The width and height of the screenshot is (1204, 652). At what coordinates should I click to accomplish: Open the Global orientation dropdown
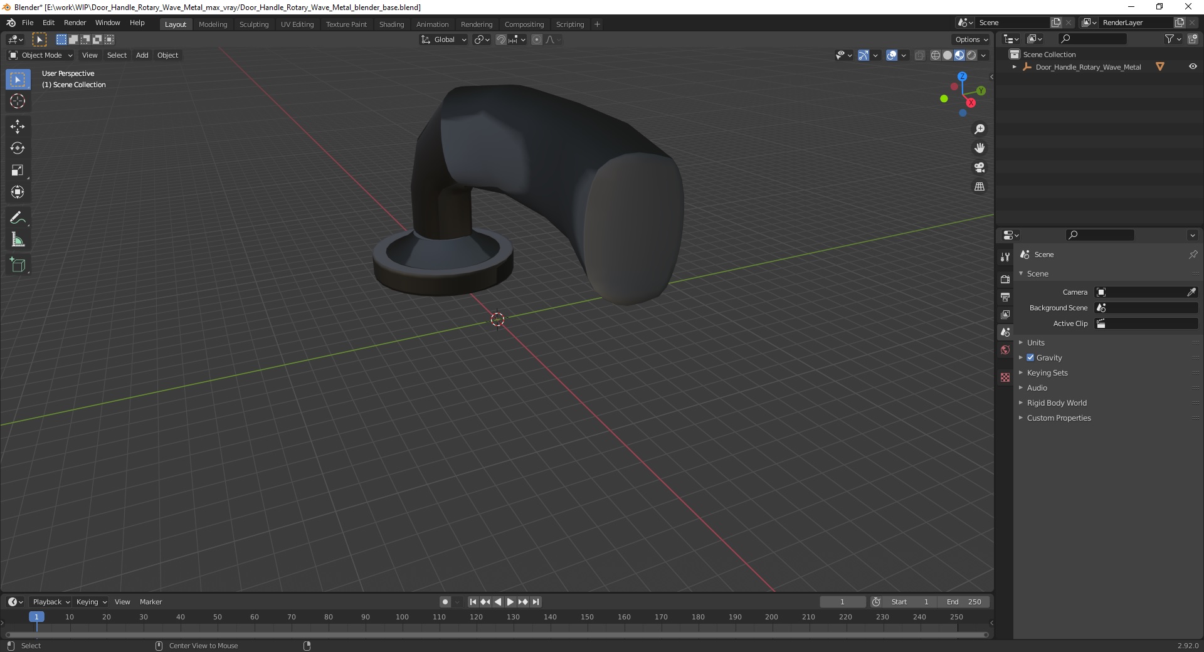click(443, 39)
